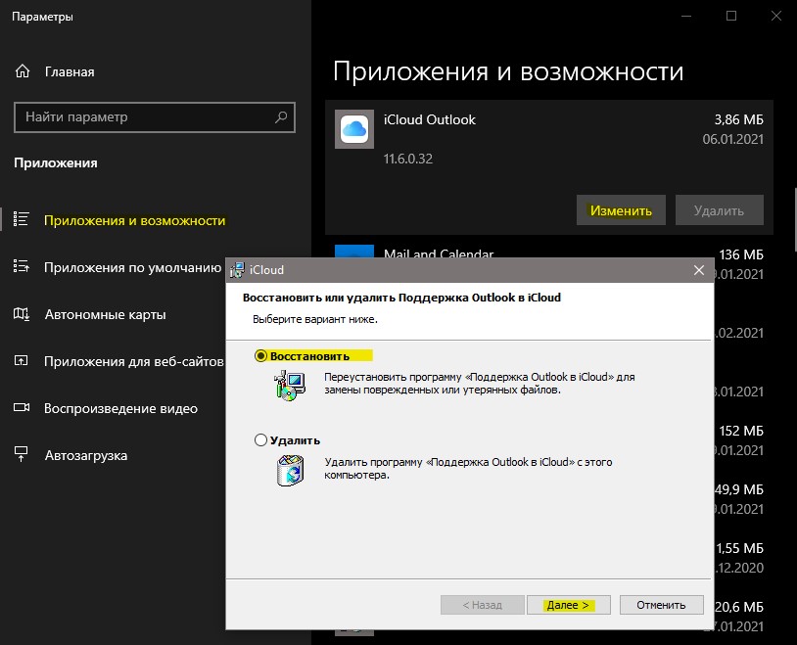
Task: Click the recycle bin uninstall icon
Action: pos(290,470)
